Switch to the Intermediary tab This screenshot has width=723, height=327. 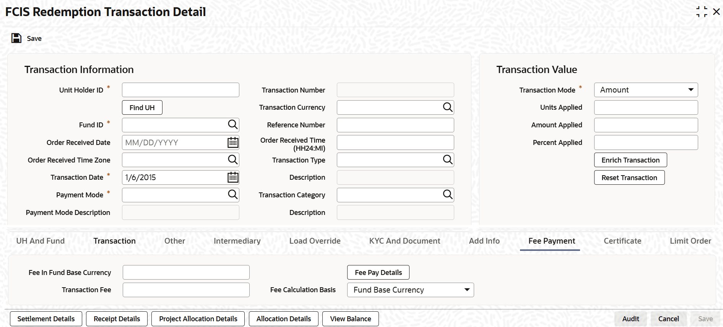click(237, 241)
